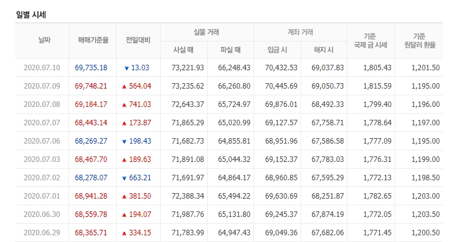Click buy price 72,388.34
This screenshot has height=242, width=452.
[188, 196]
